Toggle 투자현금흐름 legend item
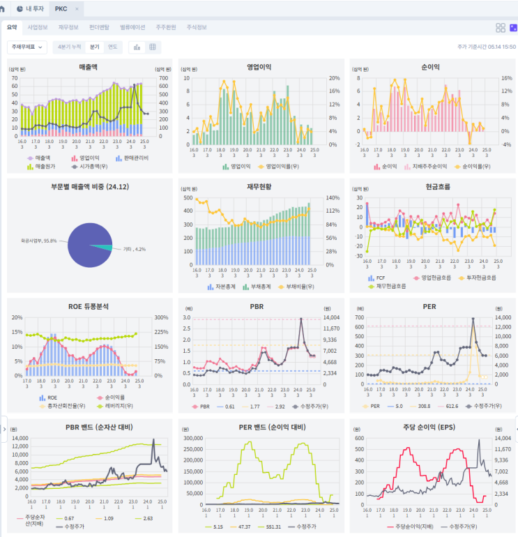 pos(477,278)
